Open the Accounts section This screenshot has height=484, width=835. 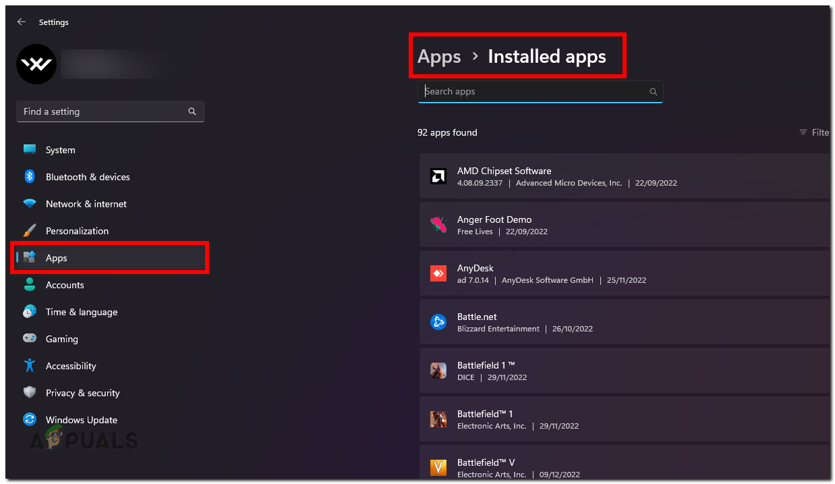(x=65, y=284)
